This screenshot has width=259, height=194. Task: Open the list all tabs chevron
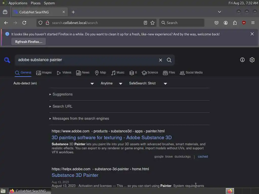219,12
